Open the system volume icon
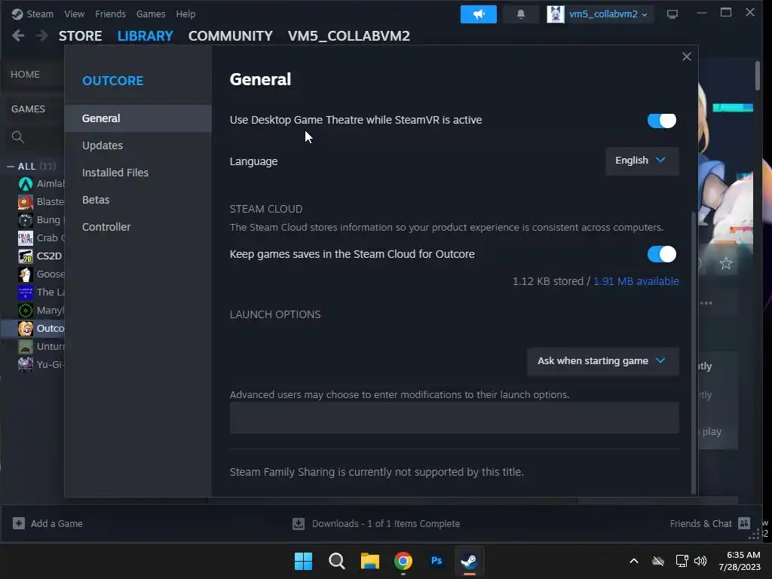Image resolution: width=772 pixels, height=579 pixels. 700,561
